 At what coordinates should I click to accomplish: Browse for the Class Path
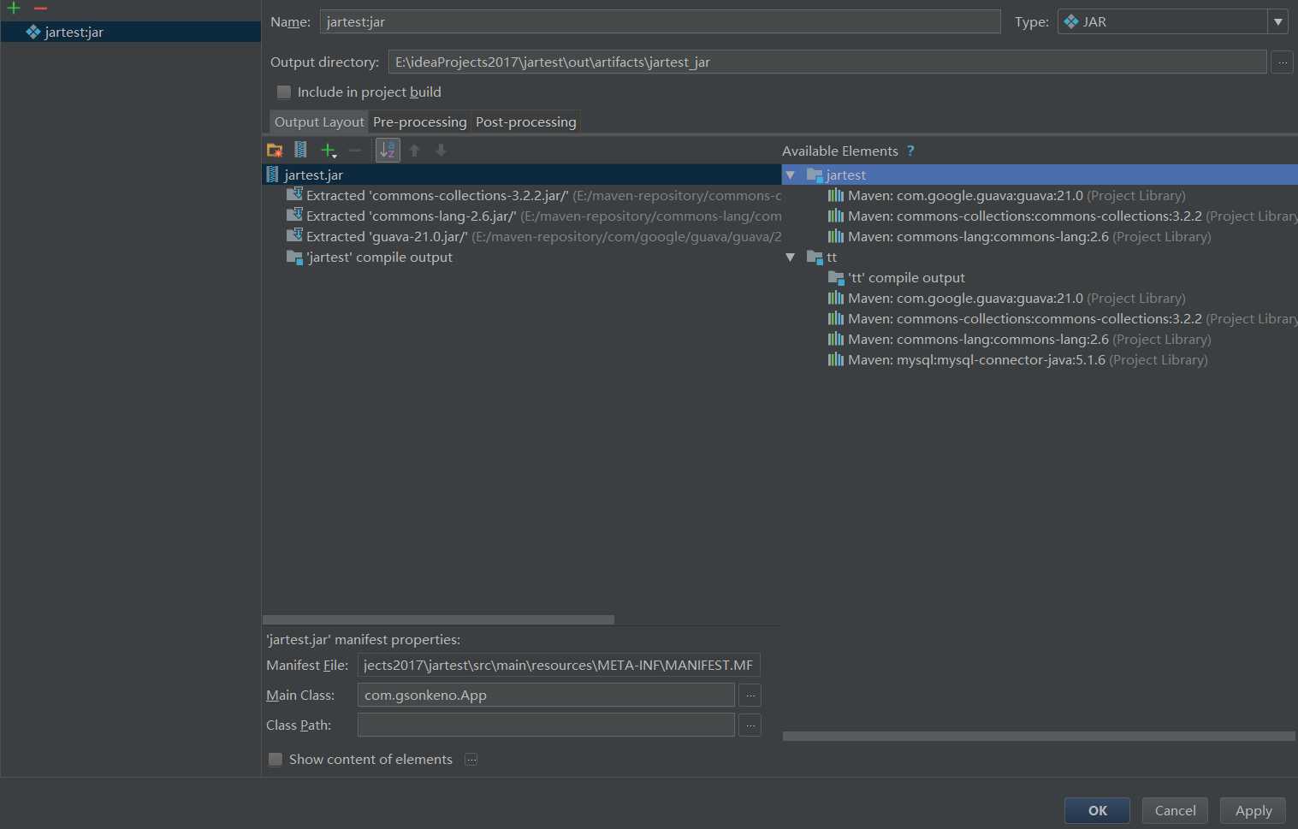coord(750,725)
